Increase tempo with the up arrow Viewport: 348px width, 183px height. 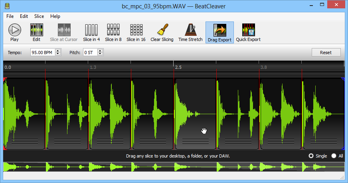click(x=58, y=51)
